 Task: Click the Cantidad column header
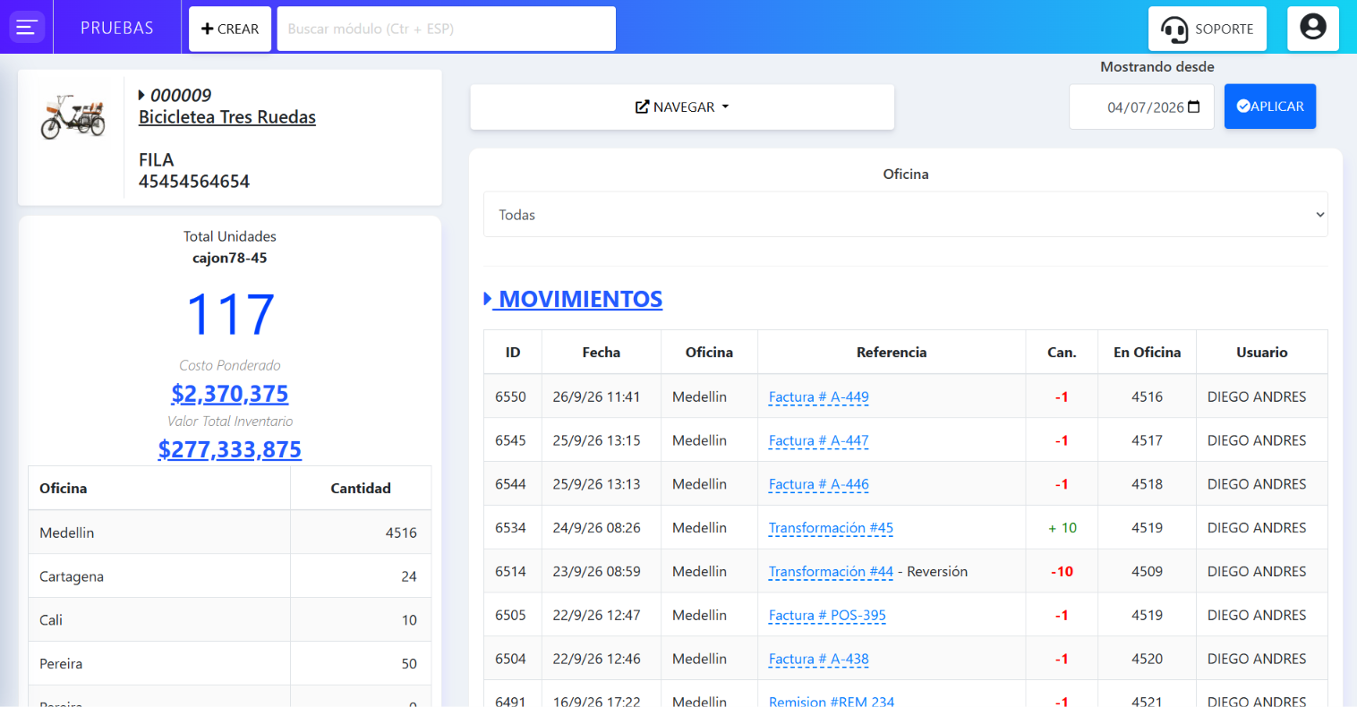point(361,489)
